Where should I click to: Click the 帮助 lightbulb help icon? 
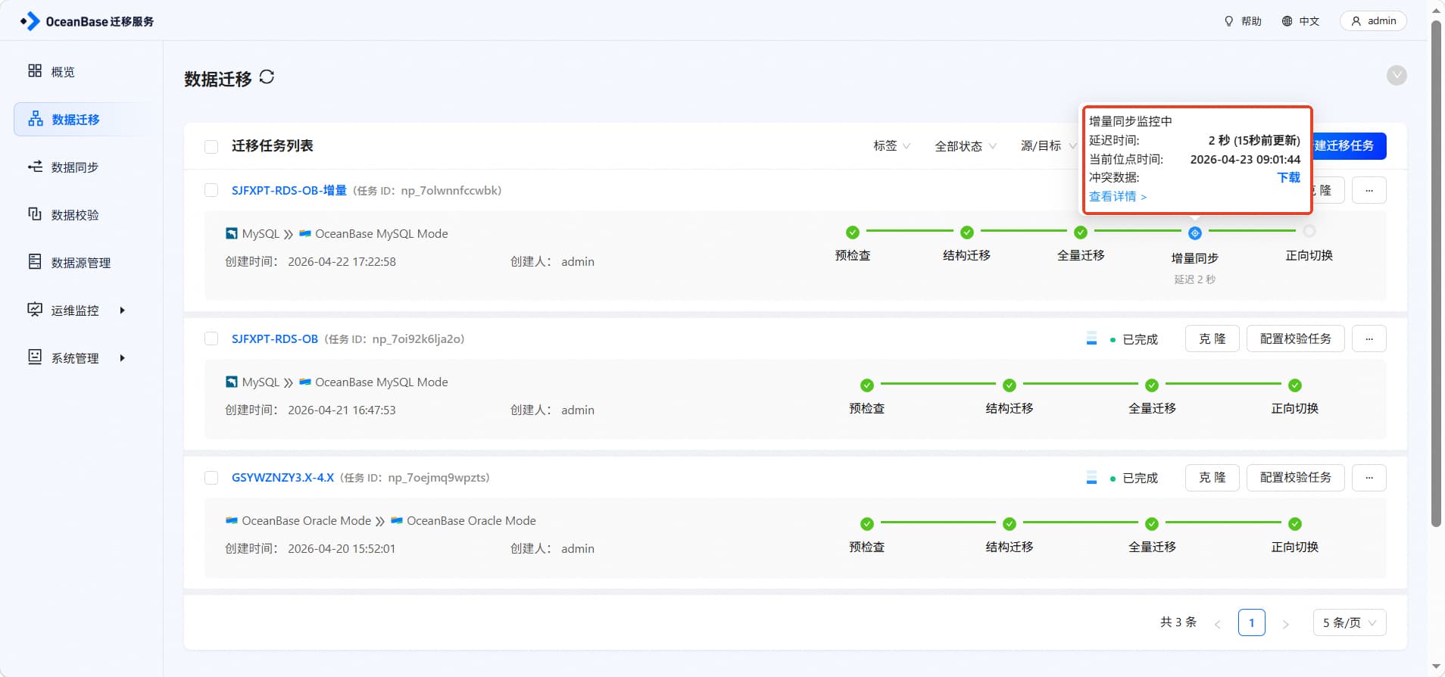pyautogui.click(x=1228, y=21)
